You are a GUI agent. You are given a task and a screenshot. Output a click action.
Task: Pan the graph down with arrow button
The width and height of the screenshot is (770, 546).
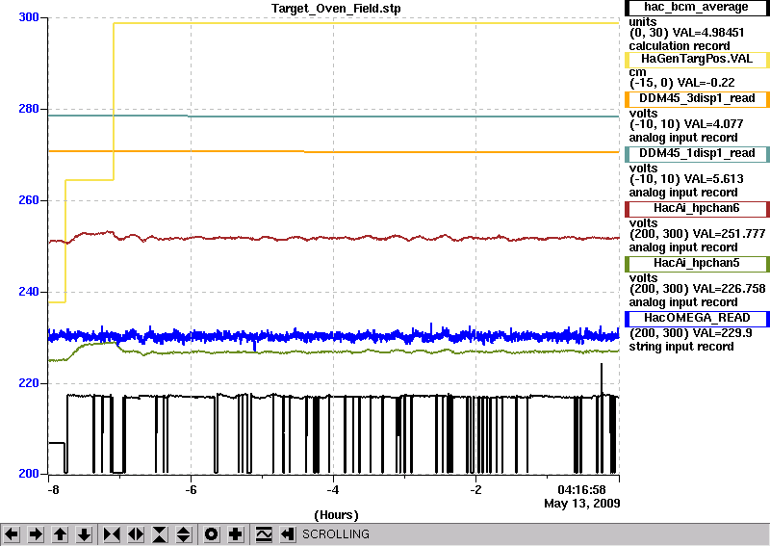[85, 533]
